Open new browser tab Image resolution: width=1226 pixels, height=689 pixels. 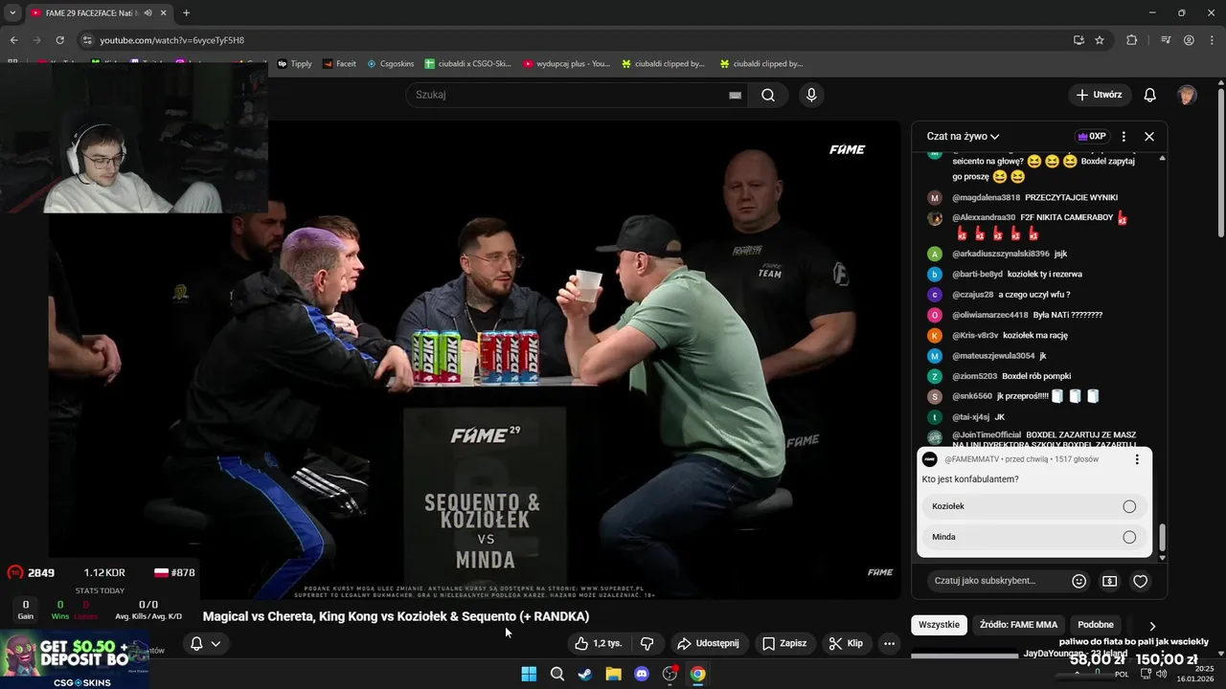coord(186,12)
